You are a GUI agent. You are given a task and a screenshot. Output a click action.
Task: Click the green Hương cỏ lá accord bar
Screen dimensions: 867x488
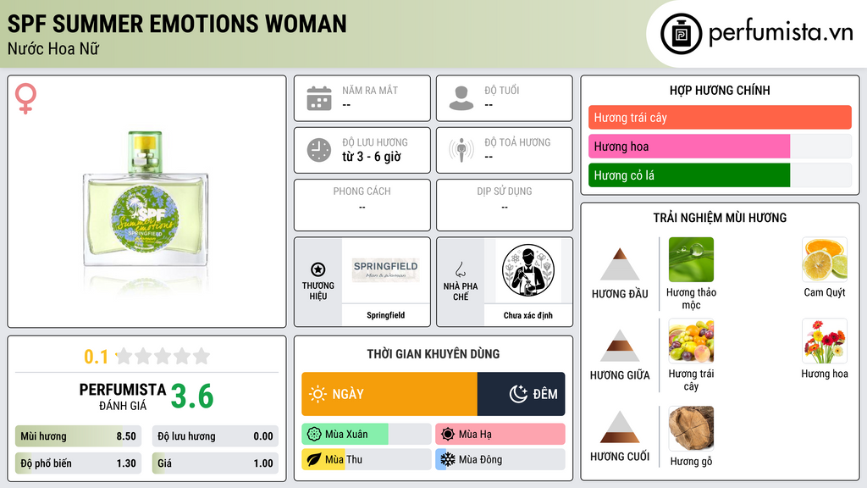689,175
